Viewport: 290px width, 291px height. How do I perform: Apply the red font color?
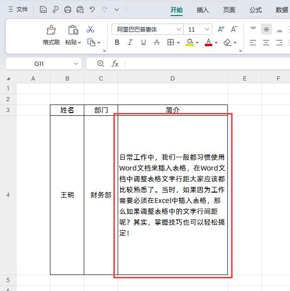tap(209, 42)
